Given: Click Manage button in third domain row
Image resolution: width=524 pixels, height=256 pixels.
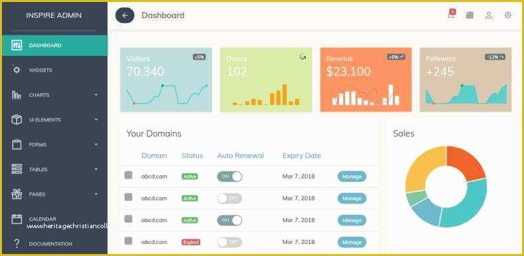Looking at the screenshot, I should pos(352,221).
